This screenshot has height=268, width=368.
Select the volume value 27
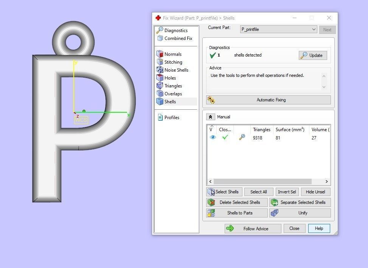click(x=314, y=138)
